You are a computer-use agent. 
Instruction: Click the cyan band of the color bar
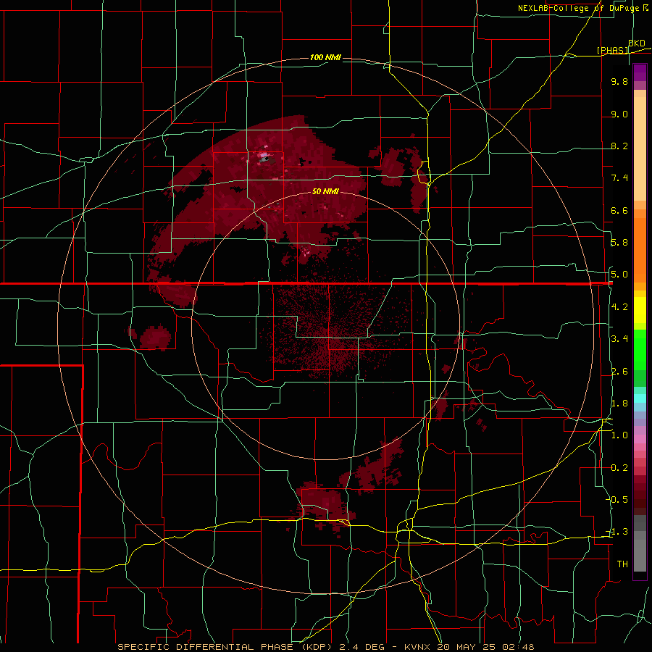640,398
